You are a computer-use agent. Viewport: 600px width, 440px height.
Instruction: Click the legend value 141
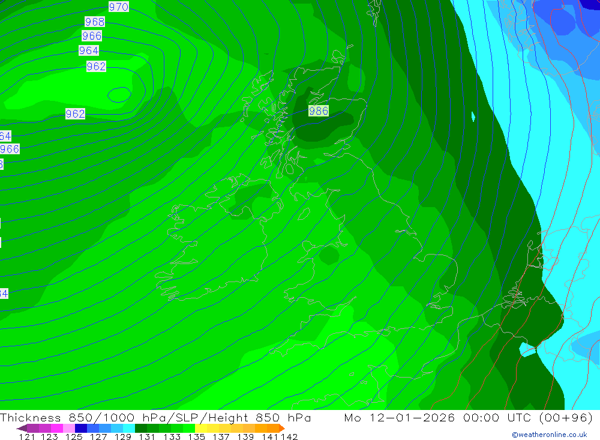tap(270, 437)
